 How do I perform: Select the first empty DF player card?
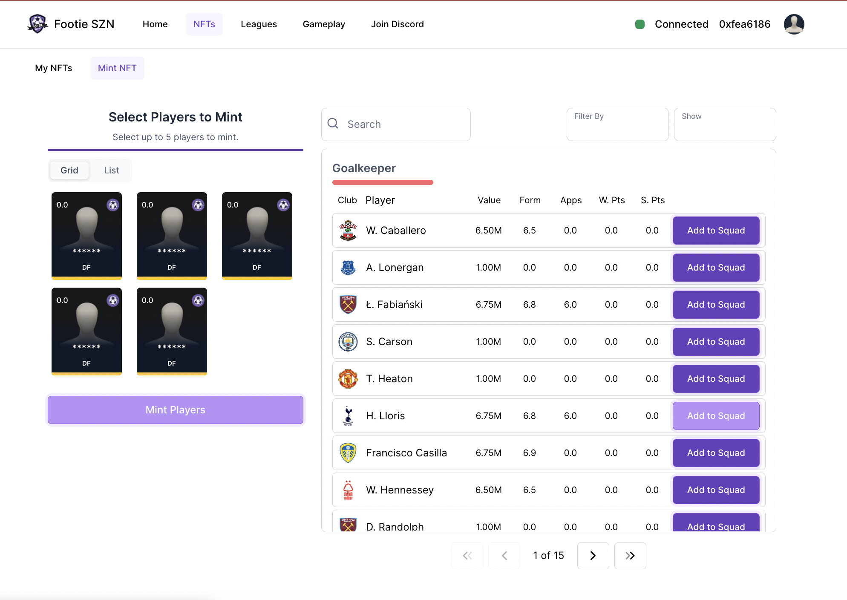[x=86, y=236]
